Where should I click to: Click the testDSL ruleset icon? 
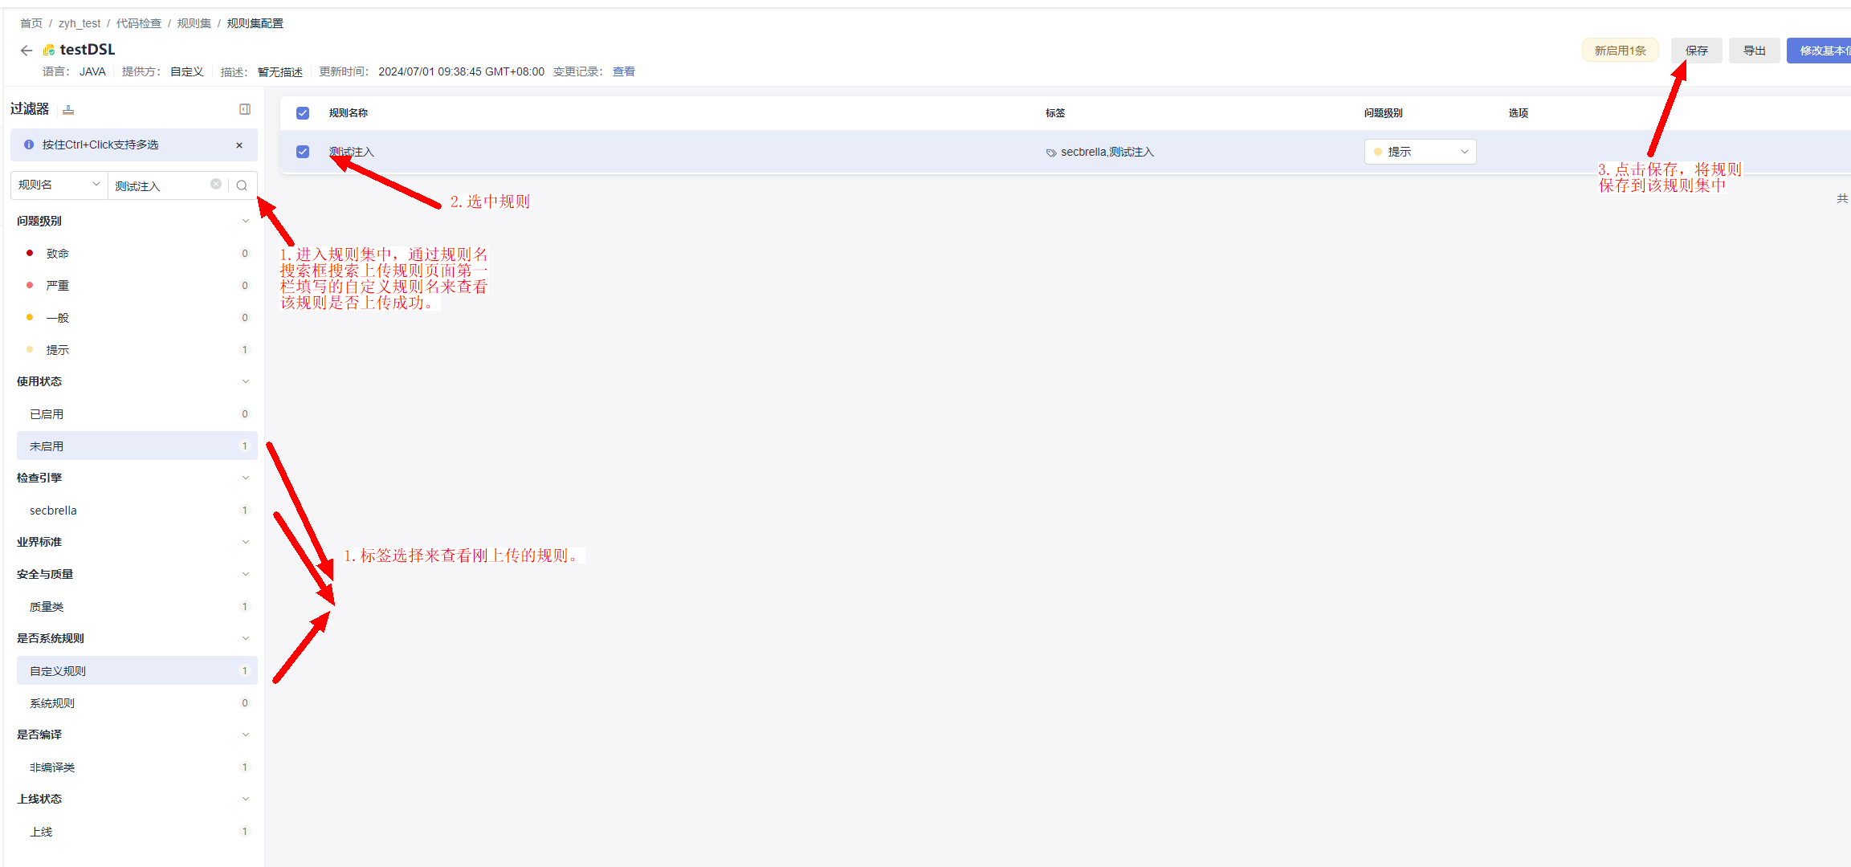pos(49,51)
